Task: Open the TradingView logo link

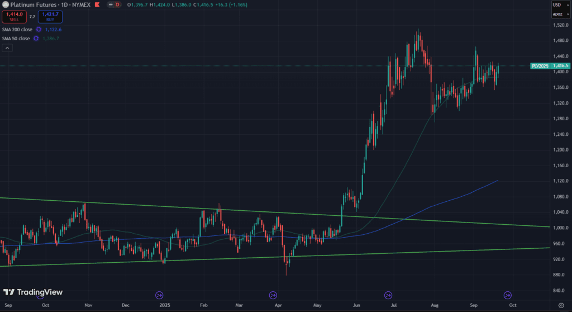Action: (32, 292)
